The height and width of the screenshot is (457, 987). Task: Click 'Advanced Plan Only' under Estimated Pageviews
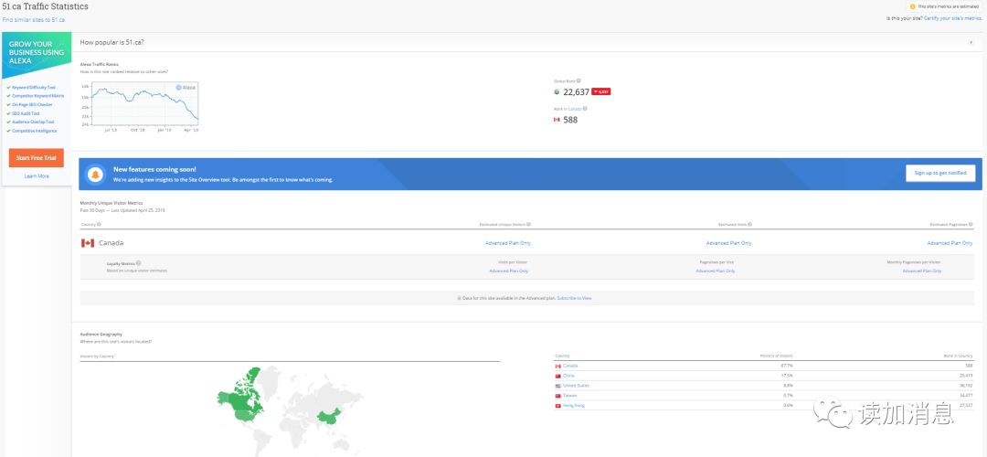click(x=950, y=243)
